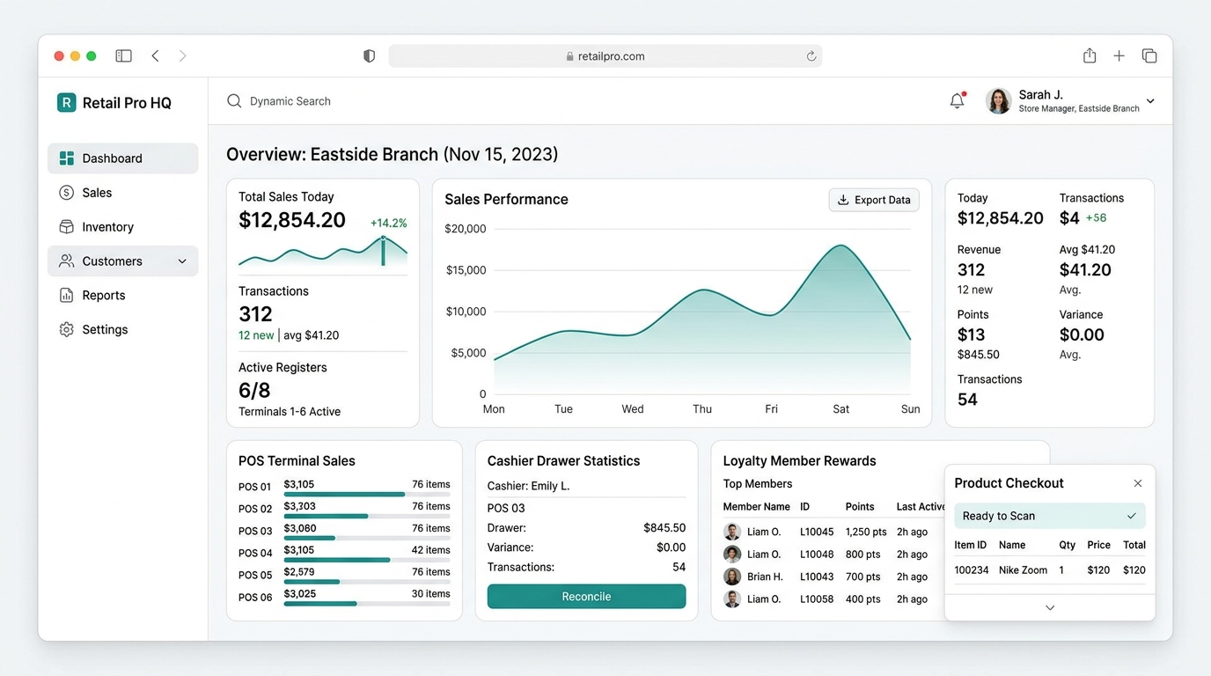Open the browser share icon

pyautogui.click(x=1090, y=55)
